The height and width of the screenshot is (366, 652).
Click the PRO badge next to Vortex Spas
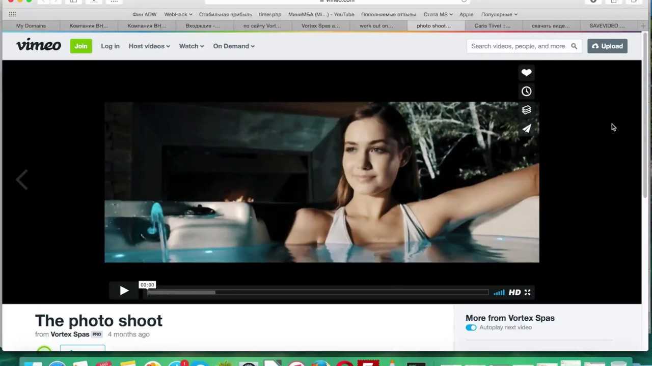coord(97,334)
